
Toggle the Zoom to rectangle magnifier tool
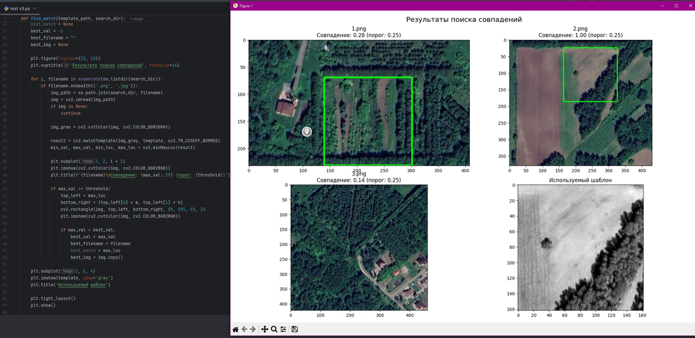(x=273, y=329)
